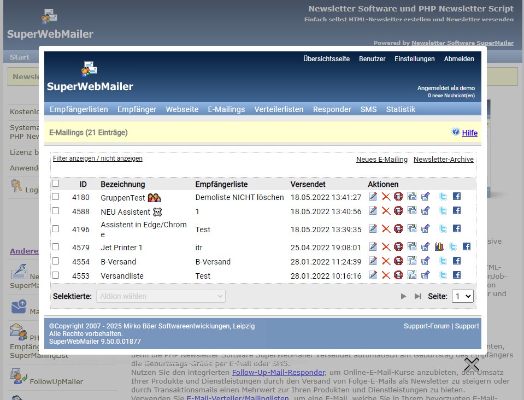Tick the checkbox for Jet Printer 1

(56, 246)
